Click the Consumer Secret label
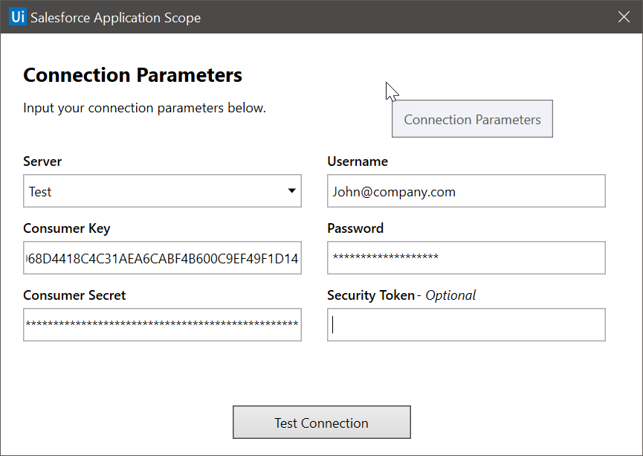This screenshot has height=456, width=643. point(74,295)
